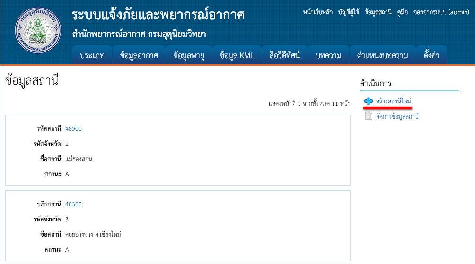This screenshot has height=264, width=475.
Task: Click the blue plus icon for new station
Action: [369, 101]
